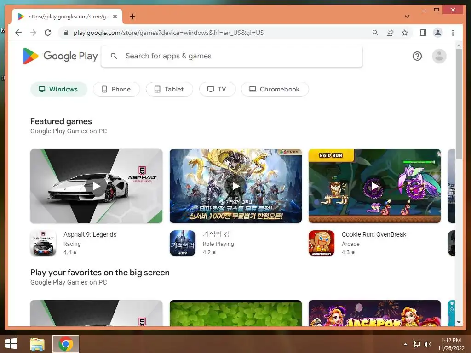
Task: Expand the tab search chevron
Action: click(x=407, y=17)
